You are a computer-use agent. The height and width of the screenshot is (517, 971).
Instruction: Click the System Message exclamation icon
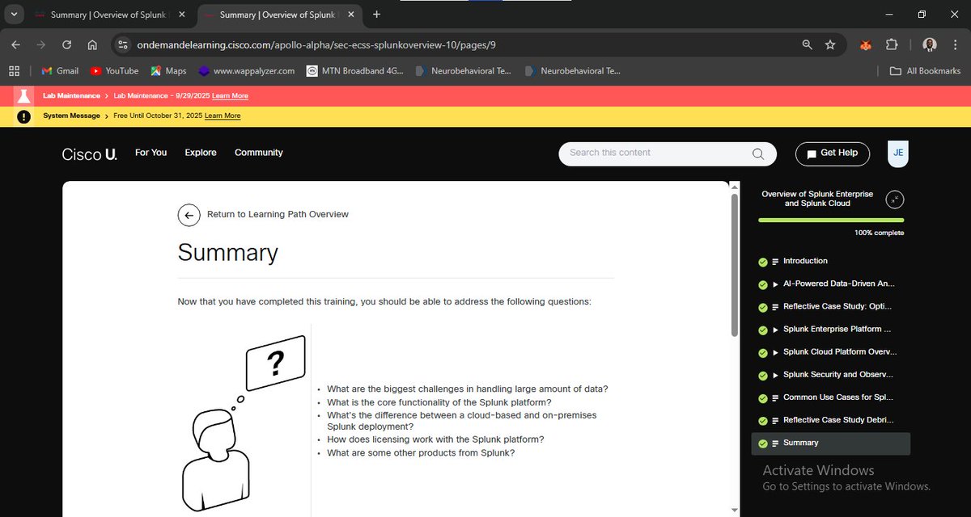(x=24, y=116)
